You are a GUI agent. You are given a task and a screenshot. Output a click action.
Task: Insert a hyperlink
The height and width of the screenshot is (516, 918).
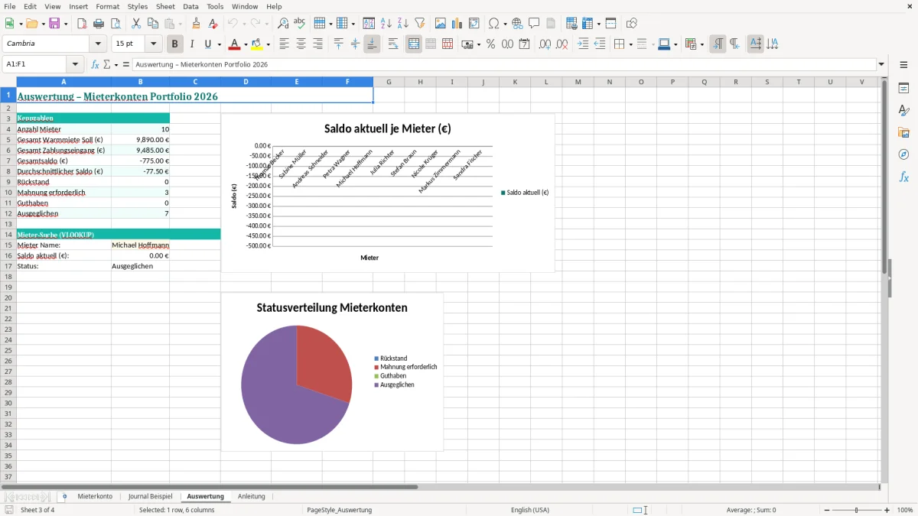click(x=518, y=24)
